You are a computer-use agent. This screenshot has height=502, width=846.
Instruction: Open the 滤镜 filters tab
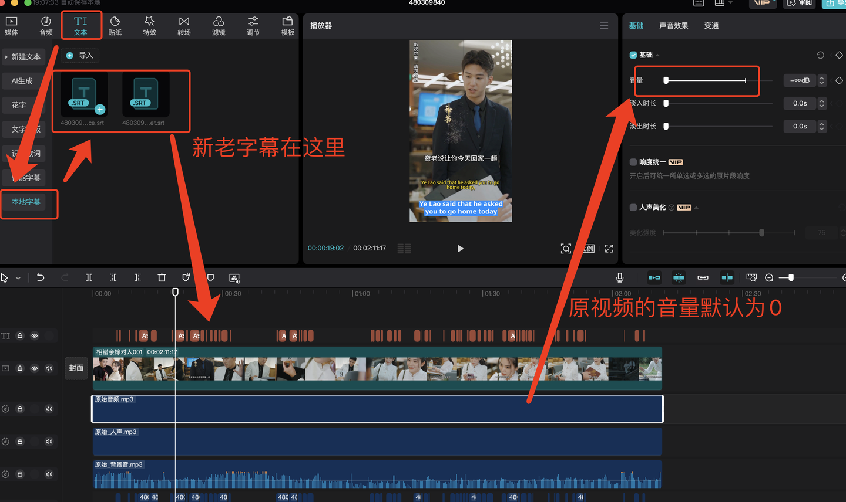coord(219,26)
